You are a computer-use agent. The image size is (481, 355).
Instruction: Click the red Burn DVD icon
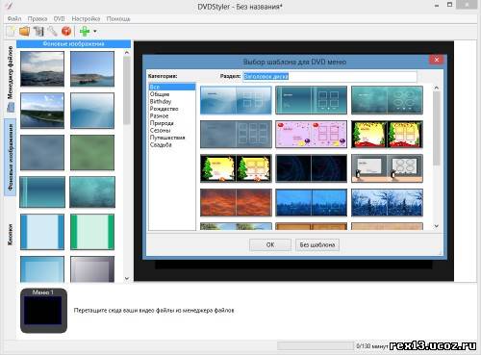66,31
